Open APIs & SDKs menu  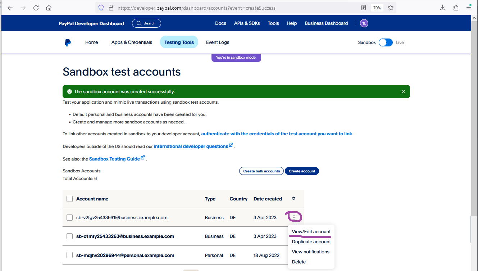[x=247, y=23]
